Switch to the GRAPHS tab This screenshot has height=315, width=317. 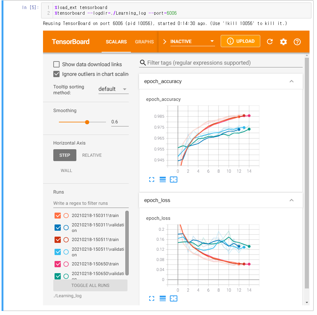[144, 42]
